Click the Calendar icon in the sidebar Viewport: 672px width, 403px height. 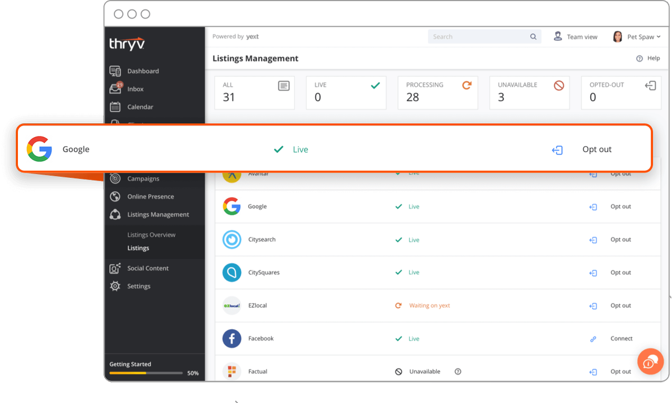tap(115, 107)
